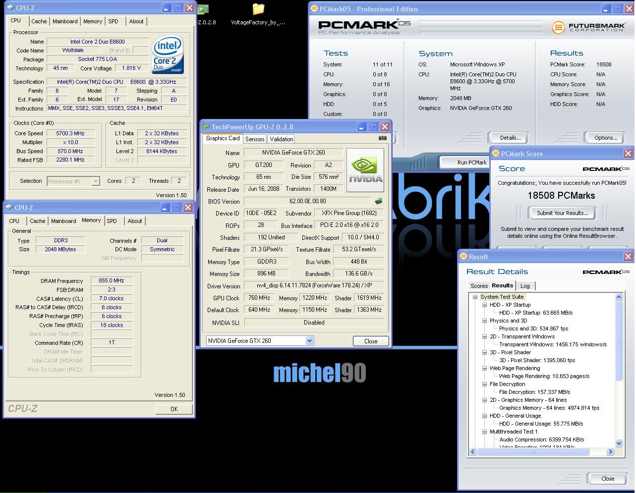The width and height of the screenshot is (636, 493).
Task: Click the NVIDIA logo in GPU-Z
Action: [x=365, y=170]
